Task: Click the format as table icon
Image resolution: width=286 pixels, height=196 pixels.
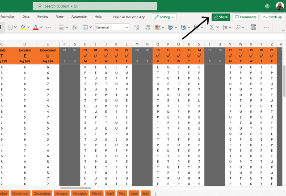Action: (x=171, y=27)
